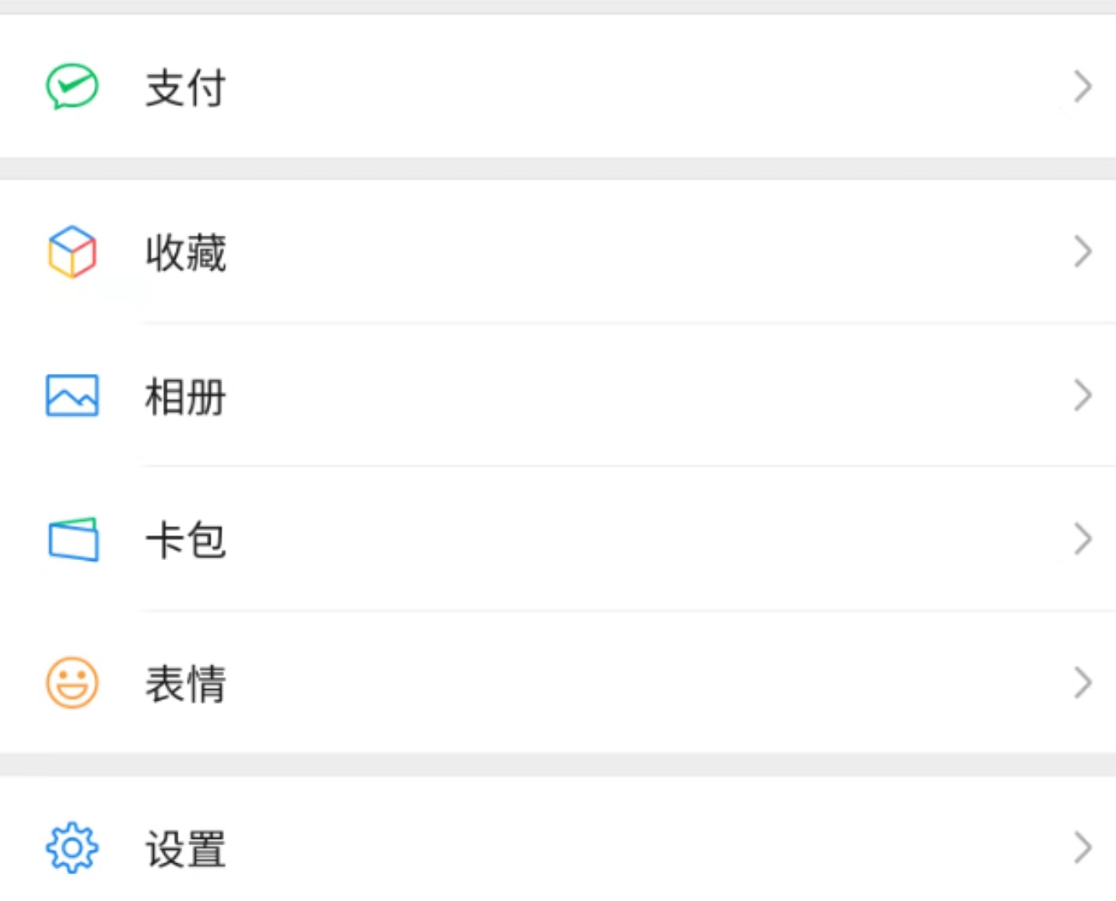The width and height of the screenshot is (1116, 901).
Task: Click the colorful cube 收藏 icon
Action: 72,252
